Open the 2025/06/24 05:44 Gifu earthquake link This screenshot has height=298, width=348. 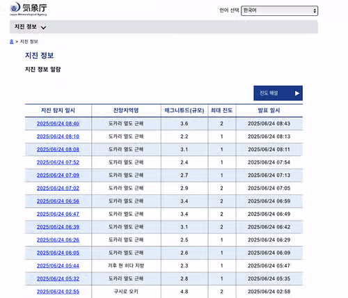[x=58, y=266]
